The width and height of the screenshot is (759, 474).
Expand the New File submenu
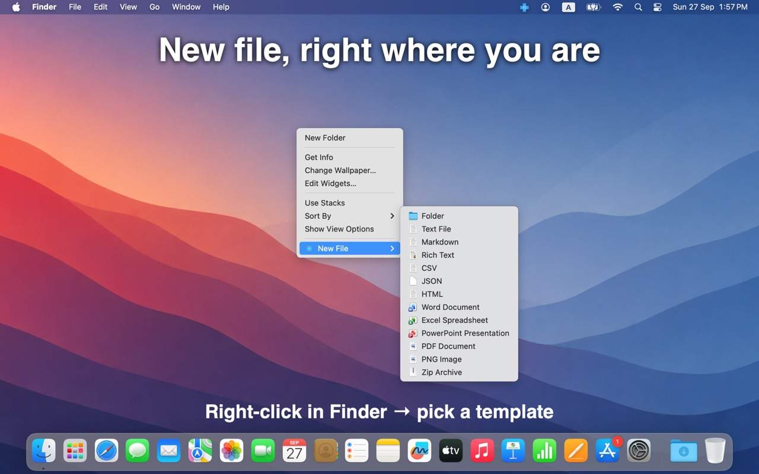coord(350,248)
